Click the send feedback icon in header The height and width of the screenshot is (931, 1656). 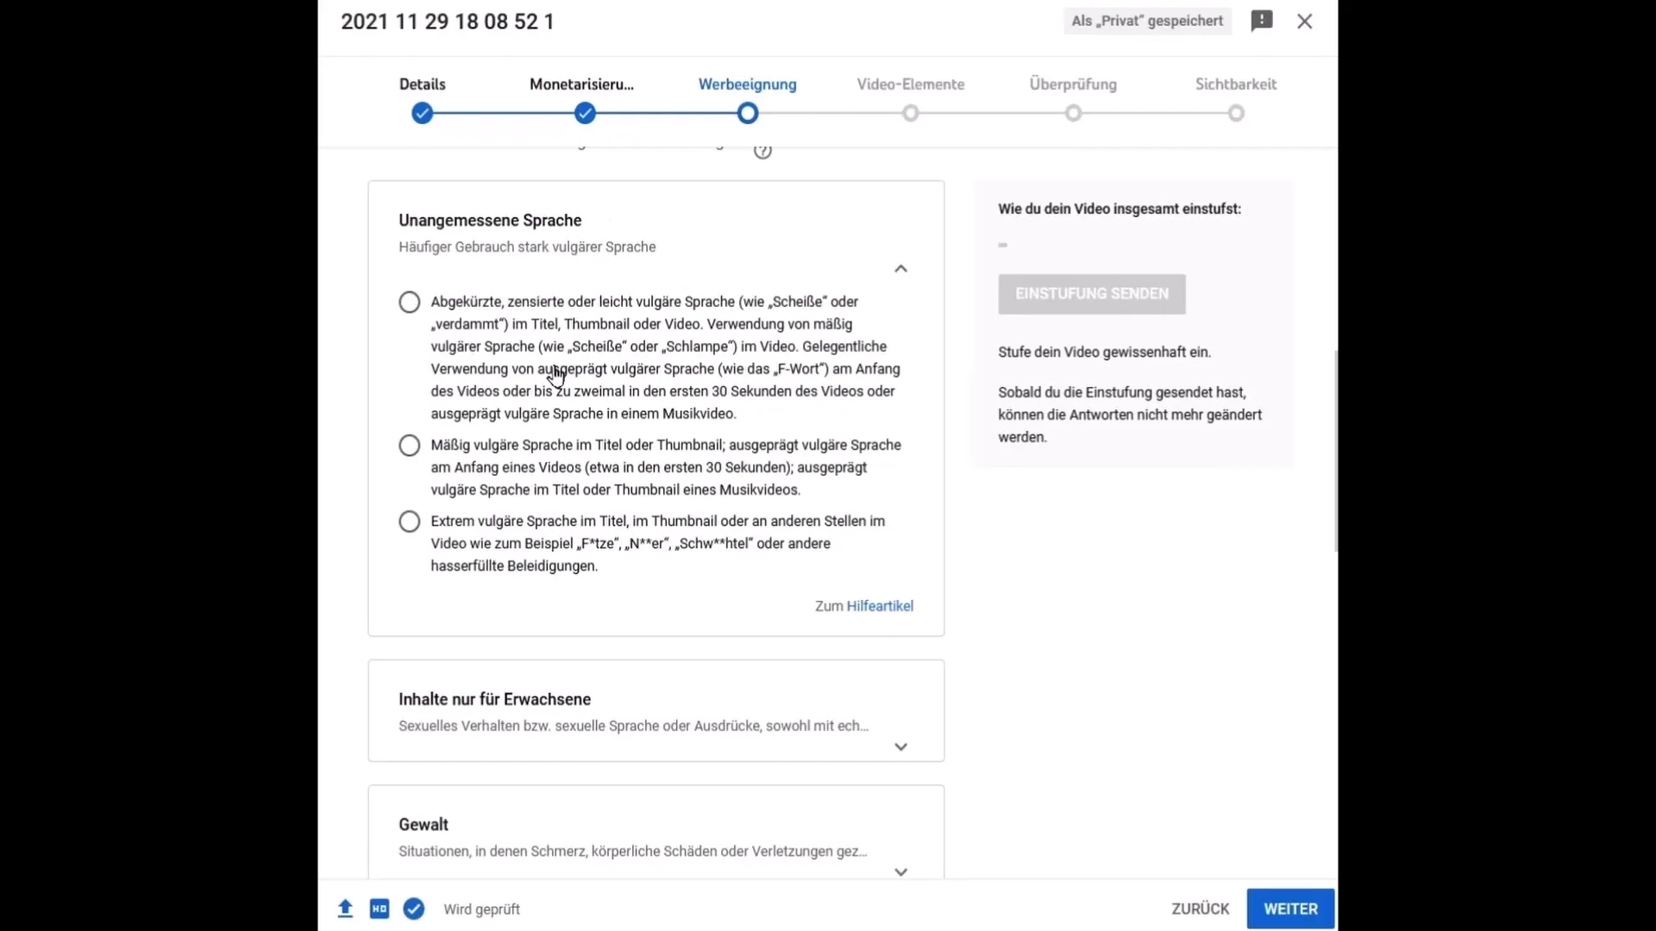(x=1261, y=21)
